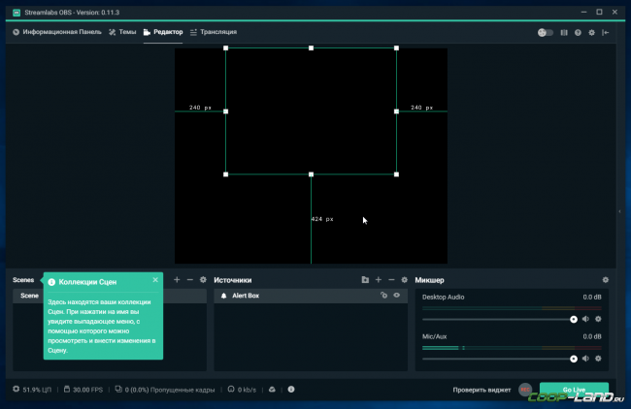Mute Mic/Aux speaker icon

tap(585, 359)
